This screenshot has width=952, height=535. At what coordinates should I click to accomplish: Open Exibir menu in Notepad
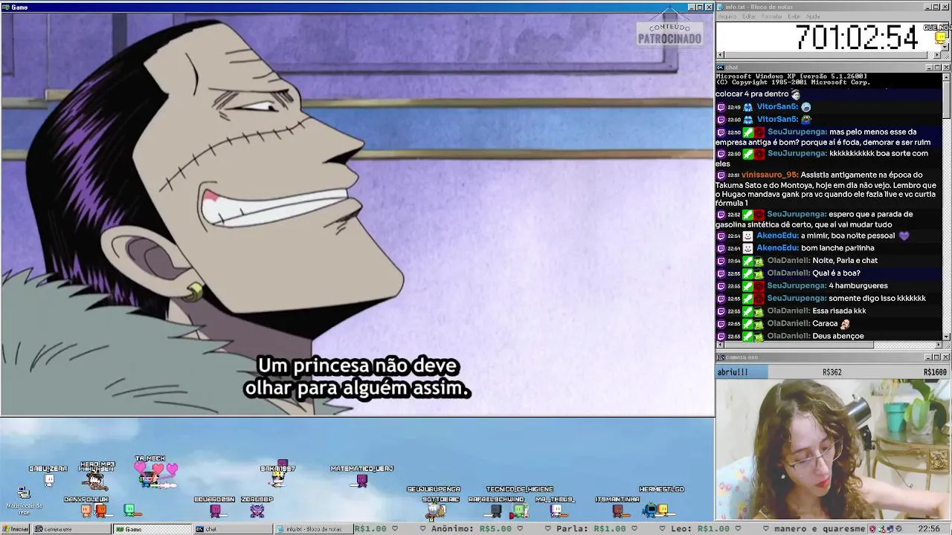(794, 16)
